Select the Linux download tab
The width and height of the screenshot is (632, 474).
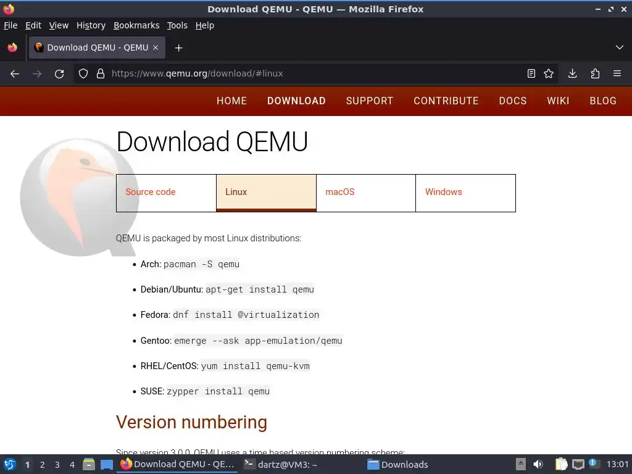click(266, 193)
